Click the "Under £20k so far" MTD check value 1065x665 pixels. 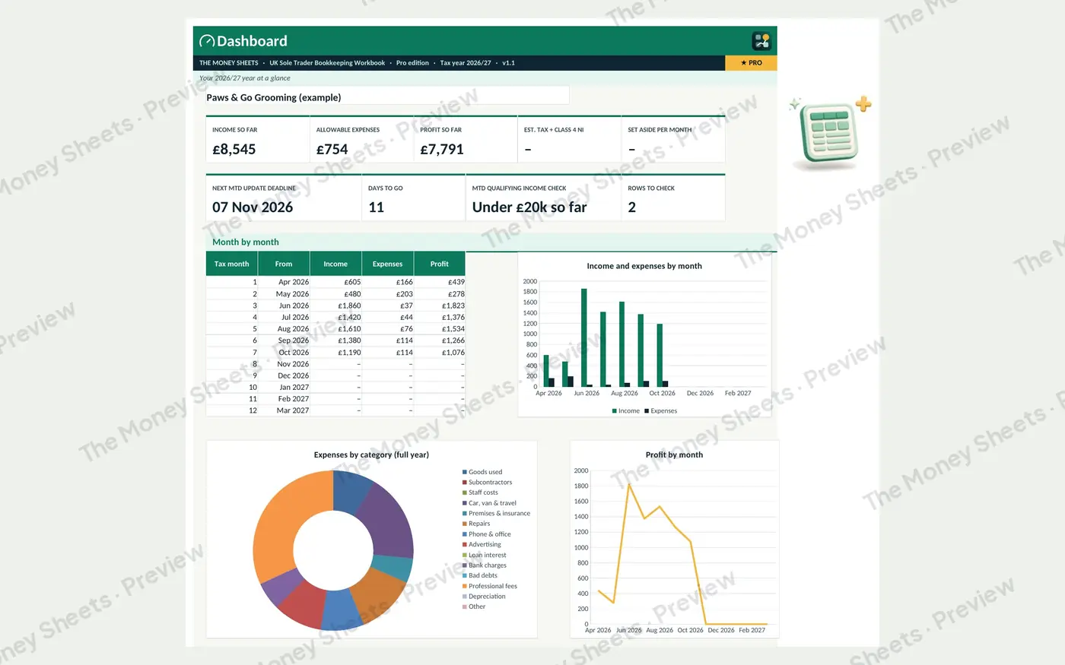click(x=529, y=207)
